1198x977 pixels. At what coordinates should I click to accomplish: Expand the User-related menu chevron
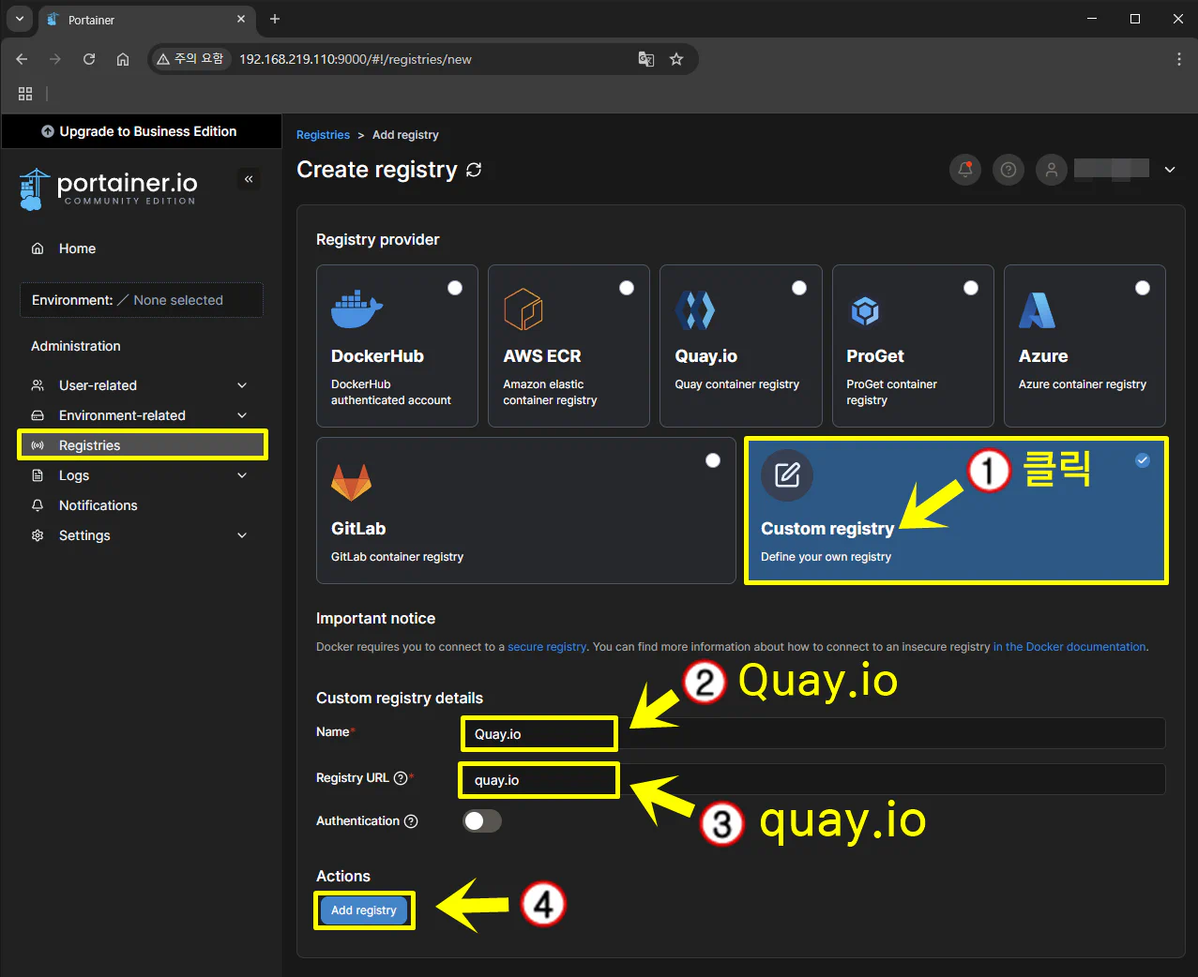pyautogui.click(x=242, y=385)
